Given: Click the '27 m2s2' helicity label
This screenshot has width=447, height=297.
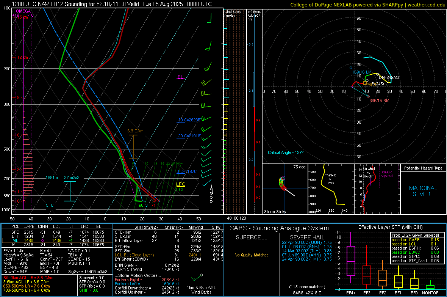Looking at the screenshot, I should pyautogui.click(x=72, y=178).
